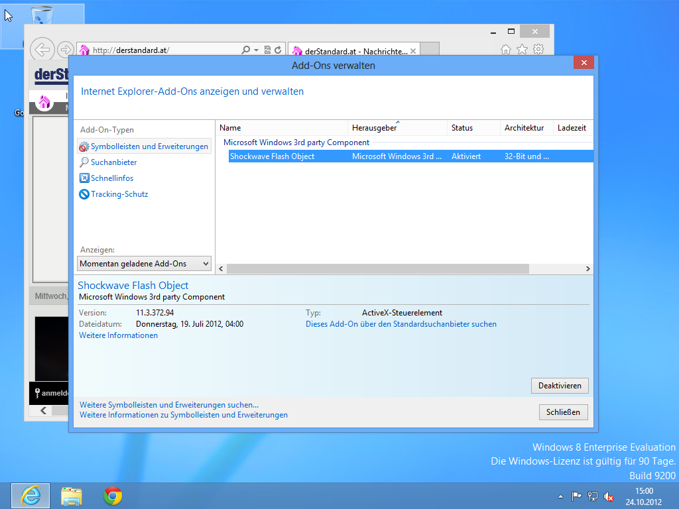Close the Add-Ons verwalten dialog
The height and width of the screenshot is (509, 679).
tap(584, 63)
